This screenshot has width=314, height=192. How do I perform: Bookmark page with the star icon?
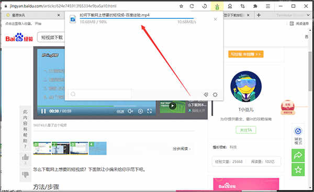point(181,6)
